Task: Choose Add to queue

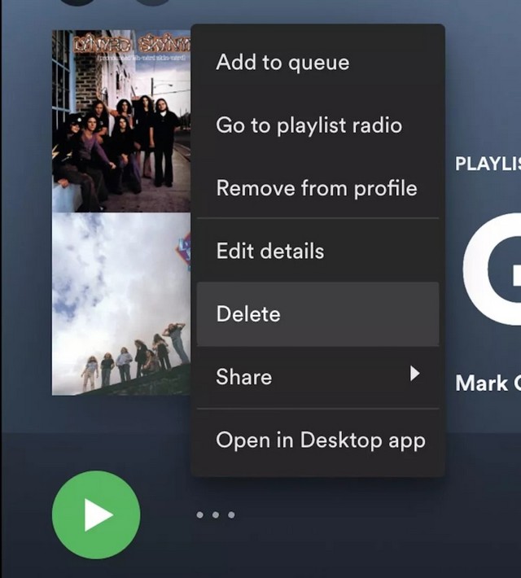Action: pos(317,62)
